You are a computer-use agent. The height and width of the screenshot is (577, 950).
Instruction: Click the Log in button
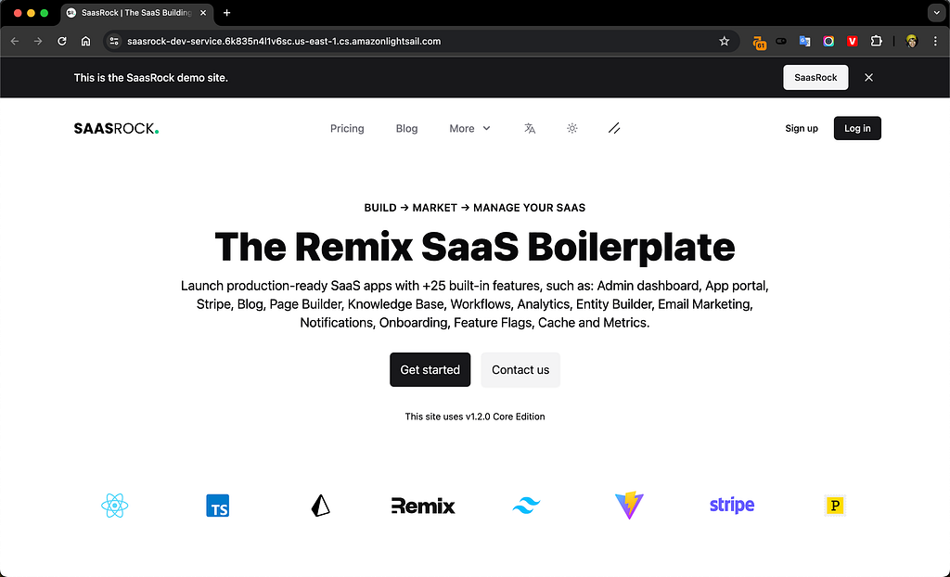click(x=857, y=129)
